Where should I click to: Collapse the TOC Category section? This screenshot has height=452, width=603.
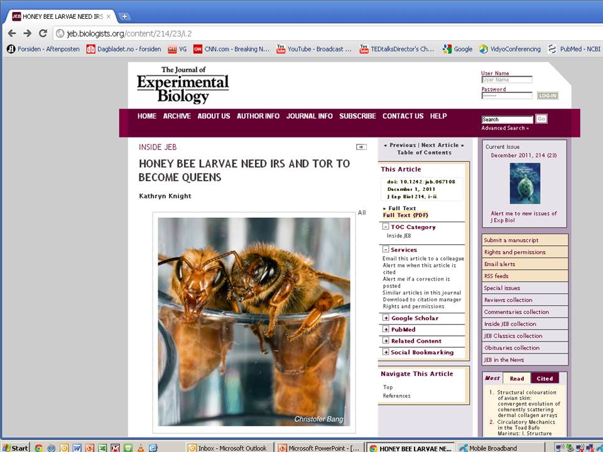(x=386, y=227)
